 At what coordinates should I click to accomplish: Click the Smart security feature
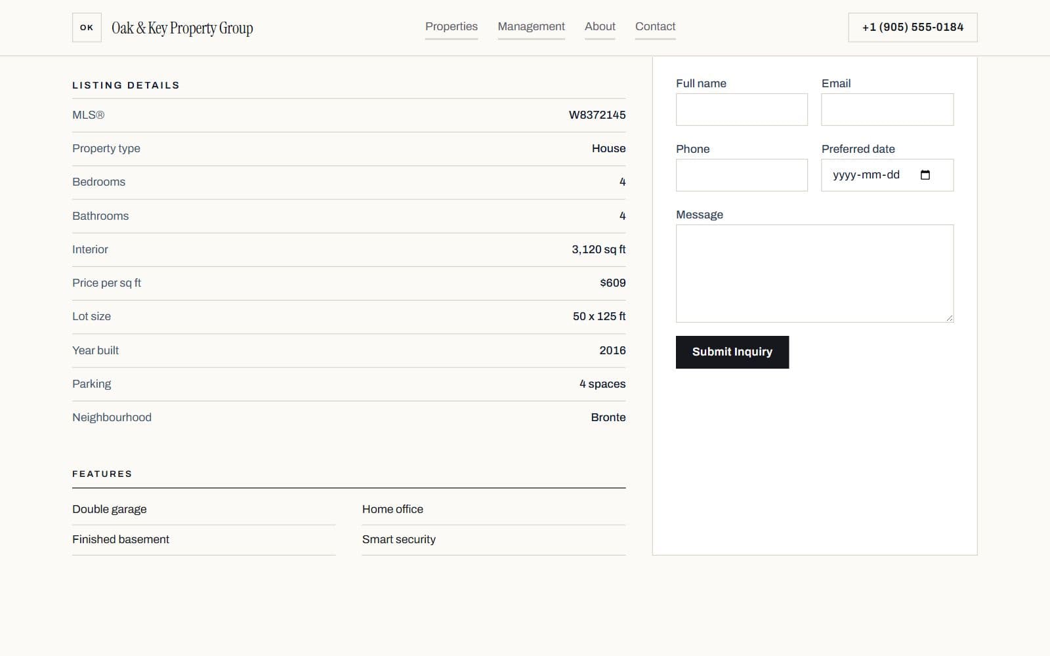pos(399,539)
